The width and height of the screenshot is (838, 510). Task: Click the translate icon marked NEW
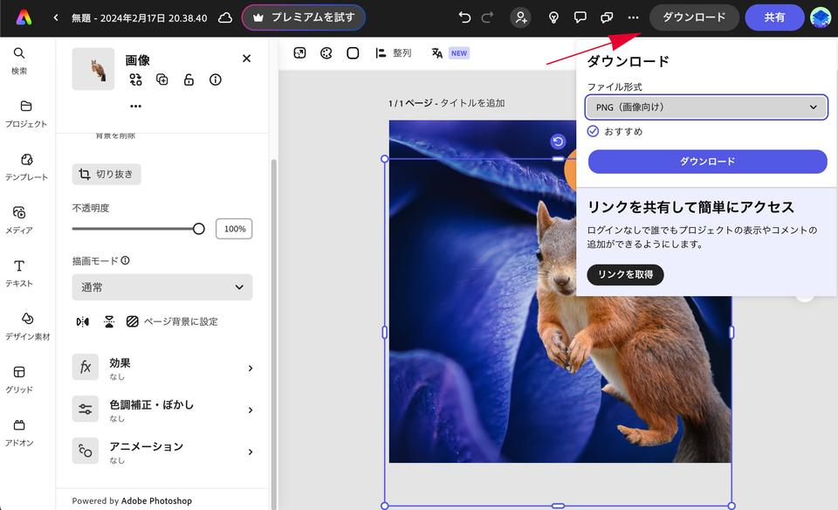click(437, 53)
